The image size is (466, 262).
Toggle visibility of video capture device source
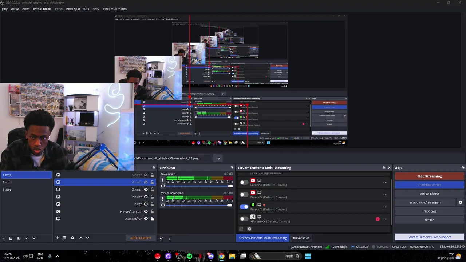tap(146, 211)
